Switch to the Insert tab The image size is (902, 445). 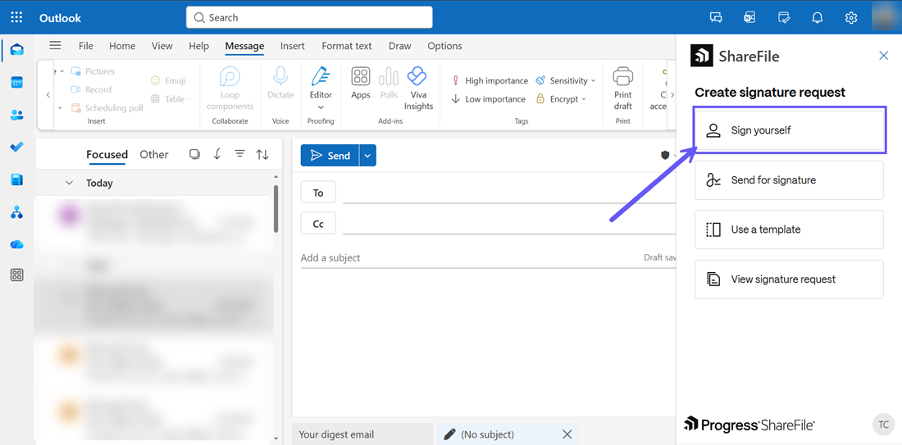tap(292, 46)
